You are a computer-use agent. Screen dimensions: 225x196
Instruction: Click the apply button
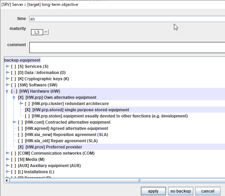pyautogui.click(x=153, y=191)
